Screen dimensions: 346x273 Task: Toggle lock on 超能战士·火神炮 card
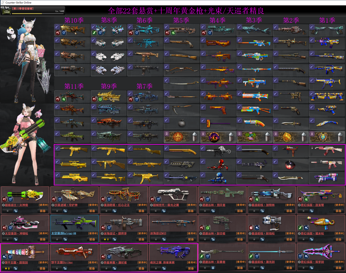click(15, 211)
